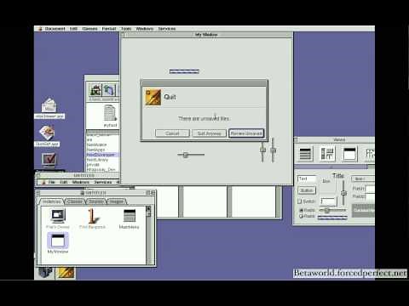Viewport: 409px width, 306px height.
Task: Toggle the Switch checkbox in Views palette
Action: pyautogui.click(x=299, y=201)
